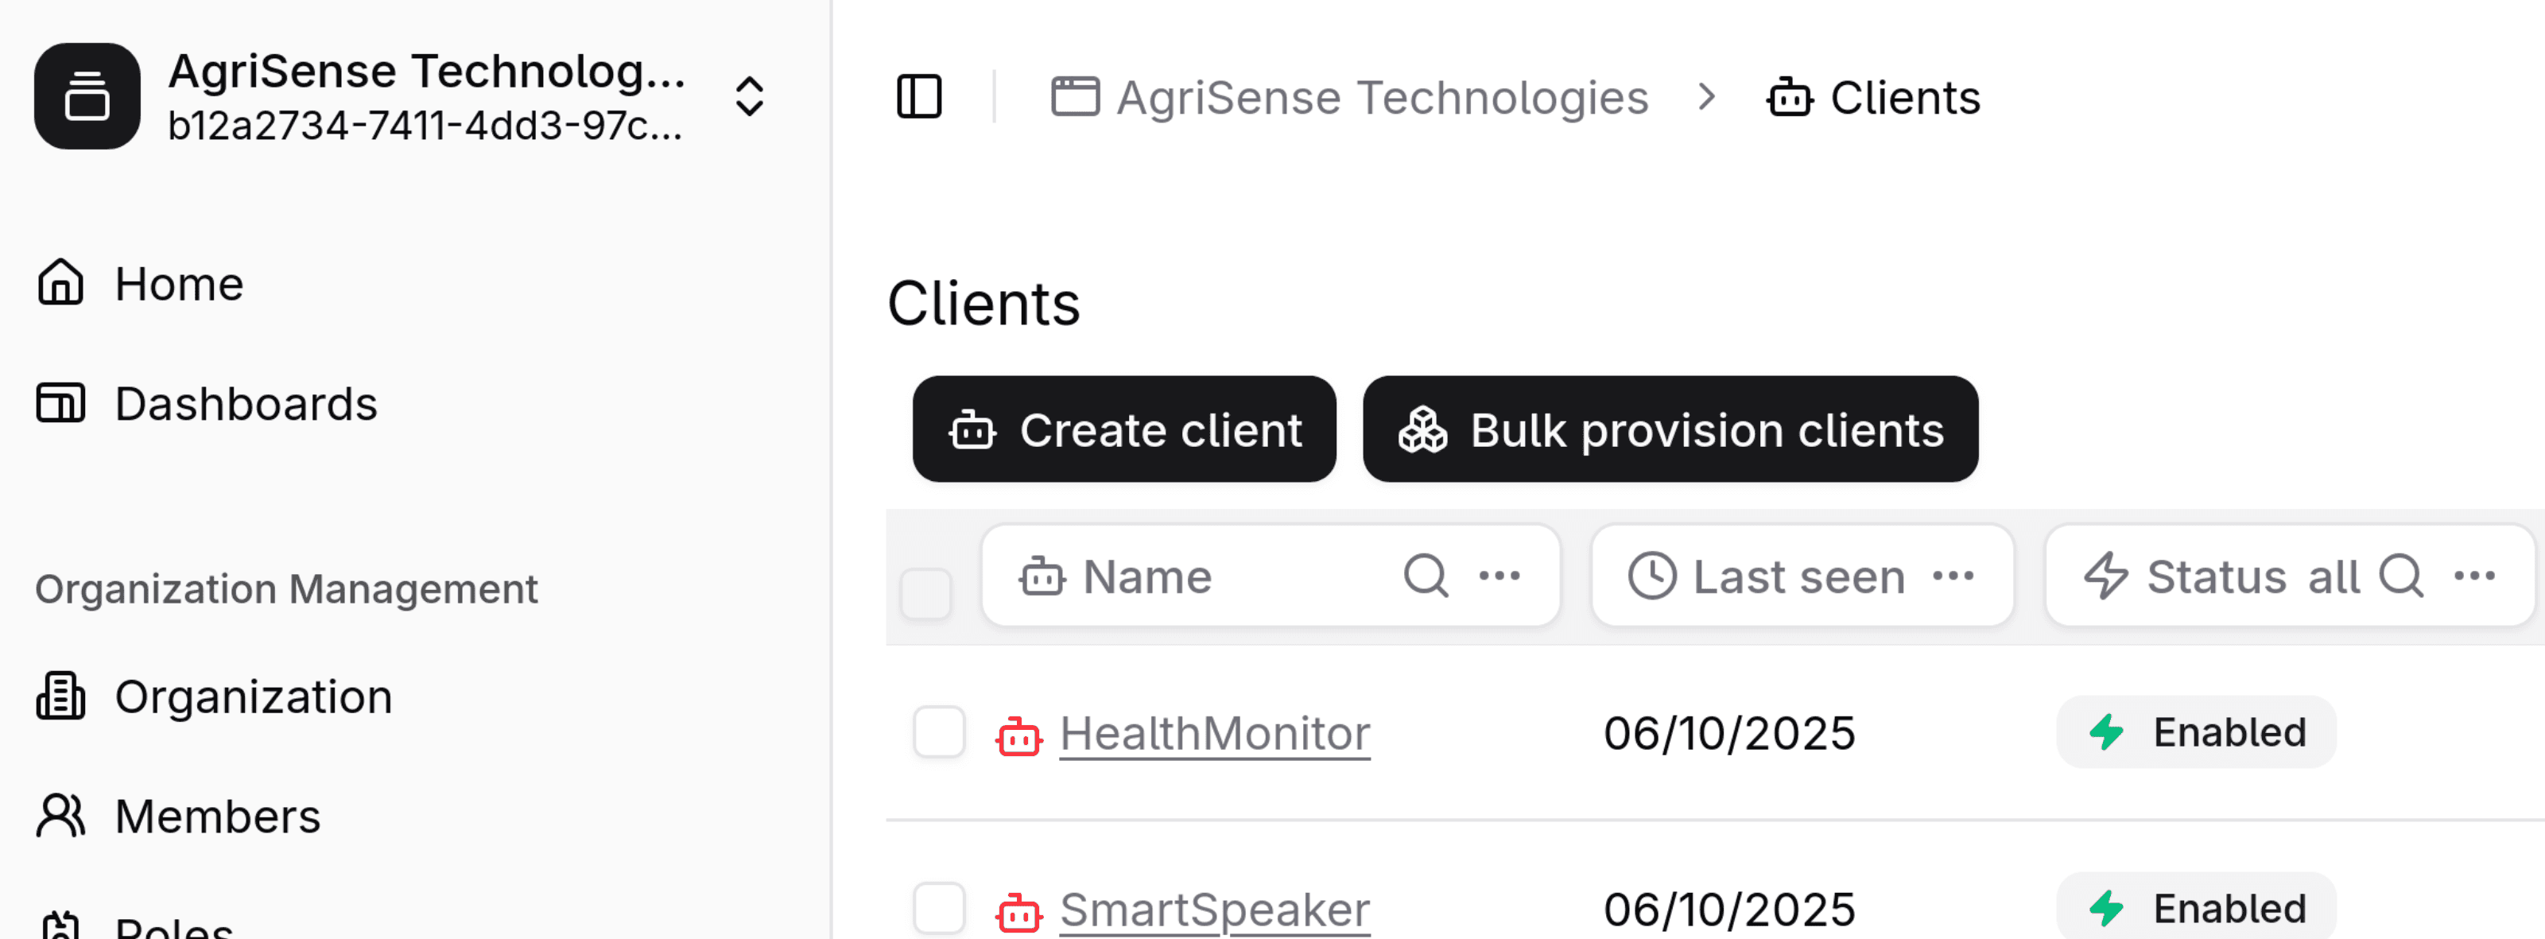Collapse the sidebar using the panel toggle icon

[x=920, y=97]
